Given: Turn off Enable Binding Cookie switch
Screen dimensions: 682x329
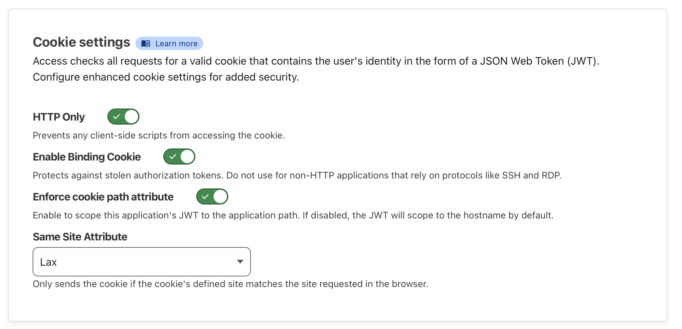Looking at the screenshot, I should [179, 157].
